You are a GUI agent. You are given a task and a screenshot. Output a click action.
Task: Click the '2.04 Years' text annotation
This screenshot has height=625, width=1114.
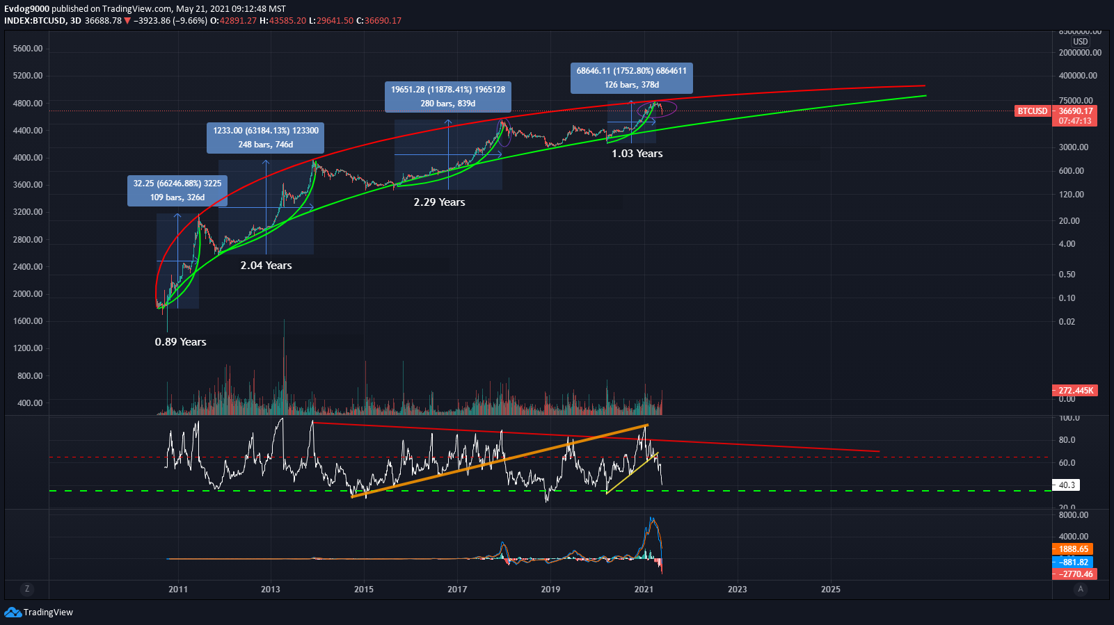pos(266,266)
